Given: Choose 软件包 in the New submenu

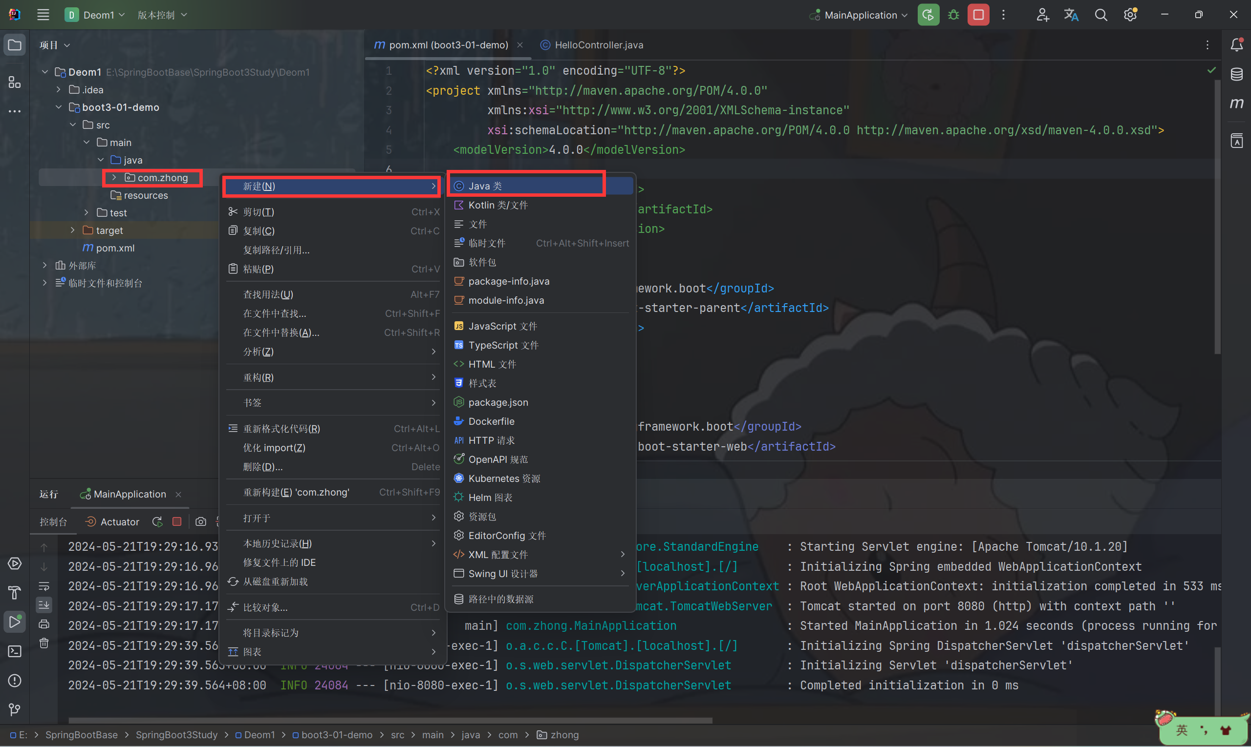Looking at the screenshot, I should 541,262.
